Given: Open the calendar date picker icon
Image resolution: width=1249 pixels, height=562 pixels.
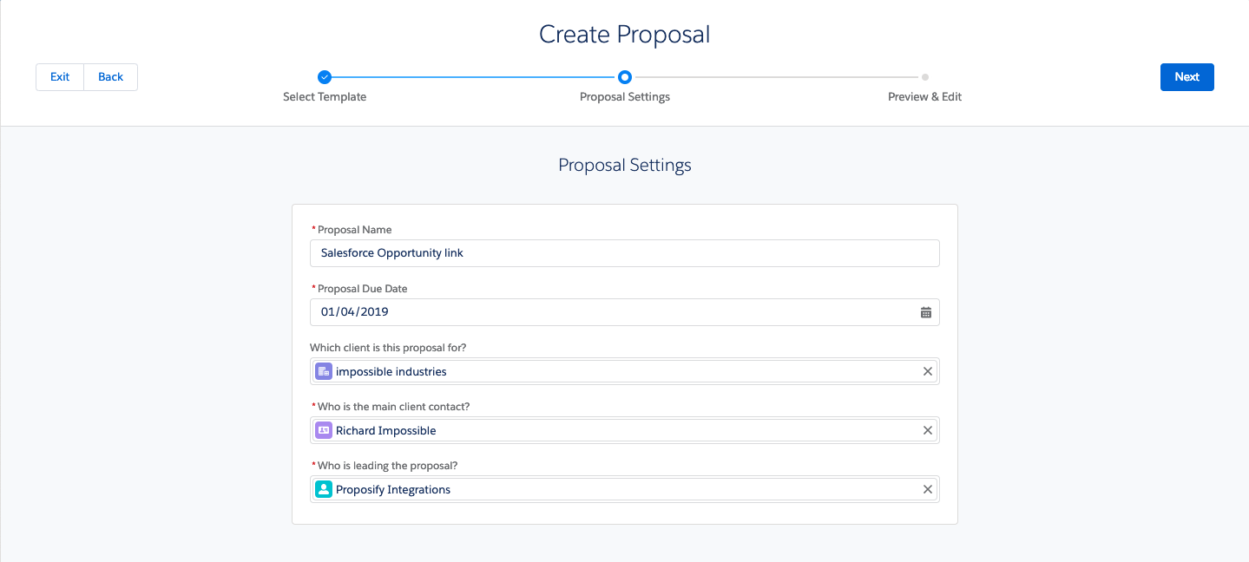Looking at the screenshot, I should (x=926, y=312).
